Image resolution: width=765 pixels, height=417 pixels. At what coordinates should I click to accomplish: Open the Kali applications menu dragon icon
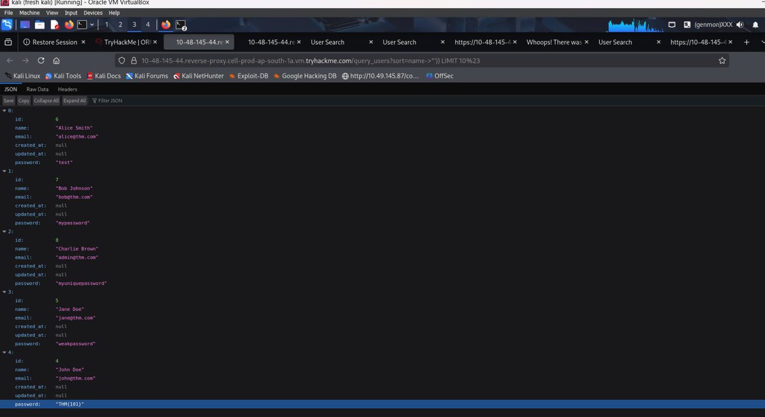7,25
